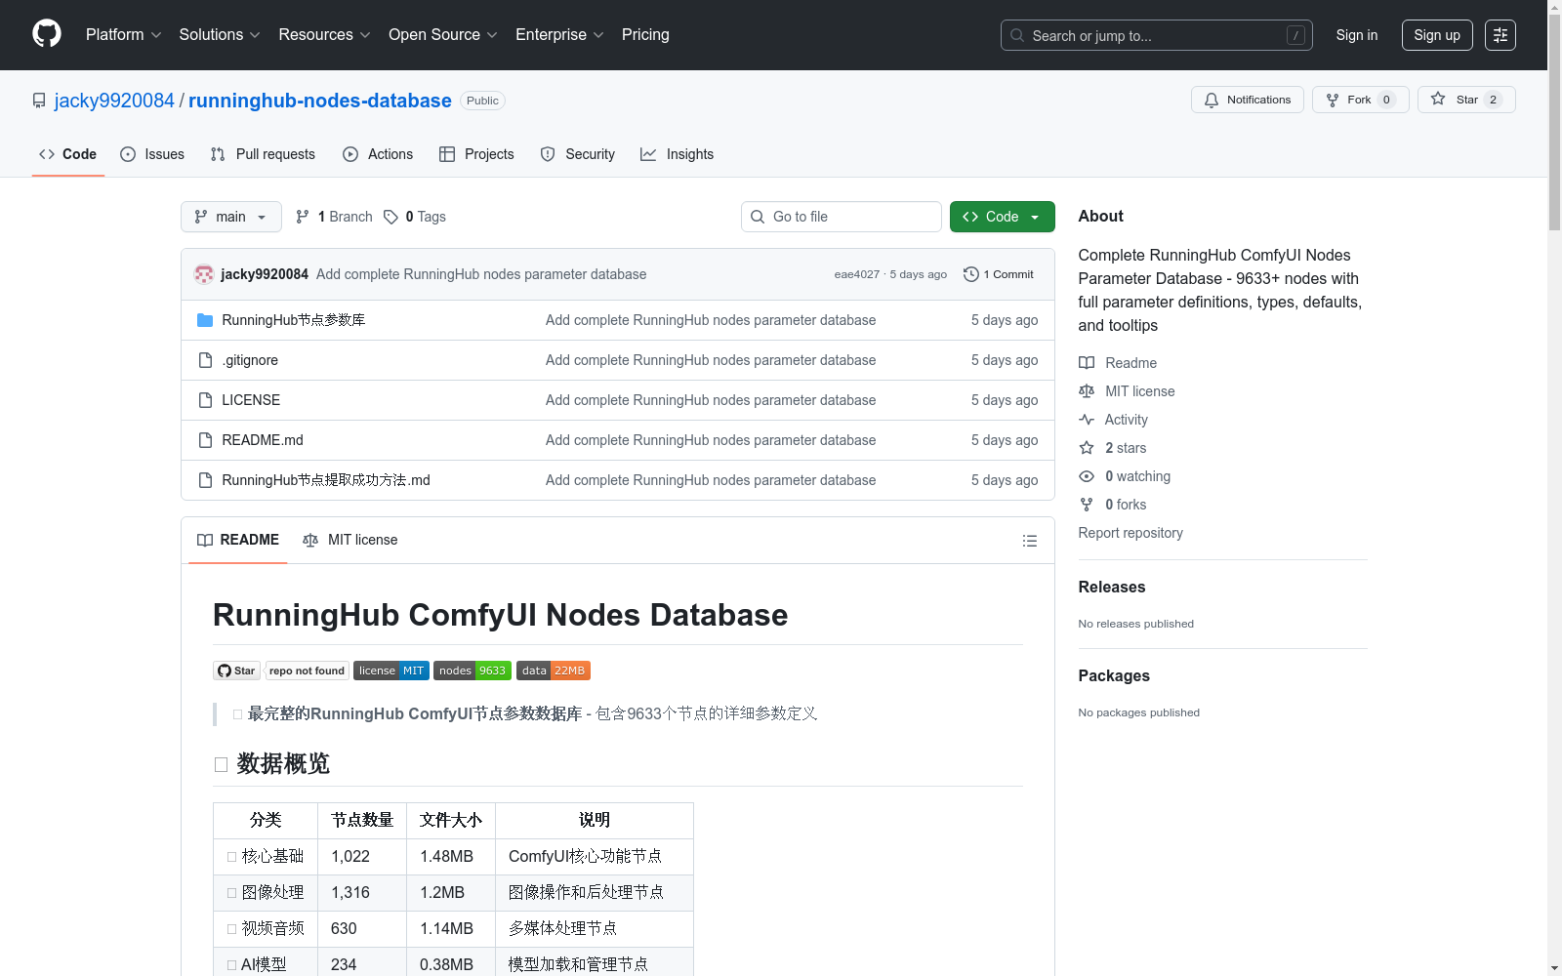Open the main branch selector dropdown

tap(231, 217)
